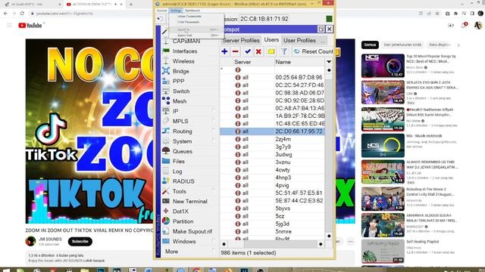The height and width of the screenshot is (272, 485).
Task: Expand the Windows submenu in Winbox
Action: tap(214, 241)
